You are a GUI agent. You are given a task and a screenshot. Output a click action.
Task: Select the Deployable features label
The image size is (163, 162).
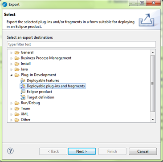pyautogui.click(x=43, y=81)
